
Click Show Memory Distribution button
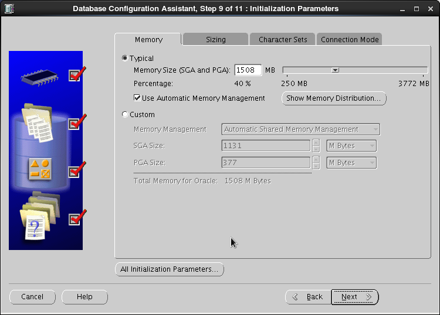[334, 98]
